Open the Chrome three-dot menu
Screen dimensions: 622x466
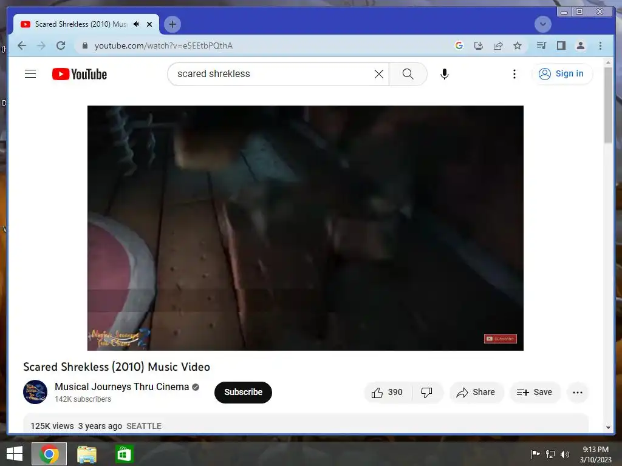pos(600,46)
